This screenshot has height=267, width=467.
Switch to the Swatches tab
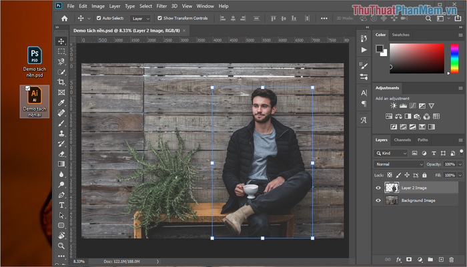(400, 35)
